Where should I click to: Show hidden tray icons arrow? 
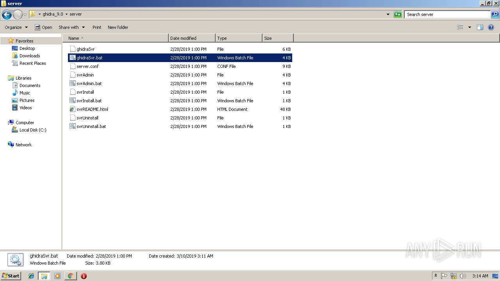(436, 276)
